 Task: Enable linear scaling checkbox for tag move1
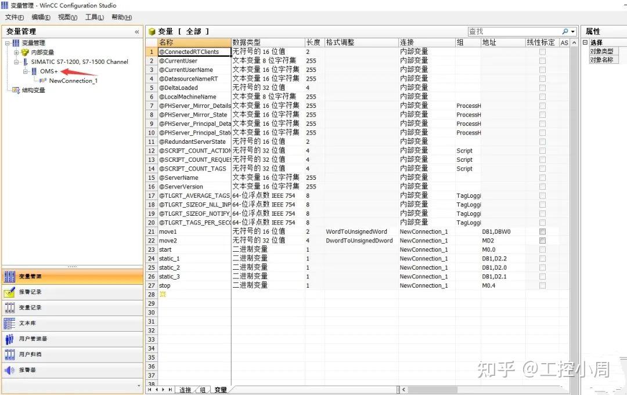pyautogui.click(x=542, y=231)
